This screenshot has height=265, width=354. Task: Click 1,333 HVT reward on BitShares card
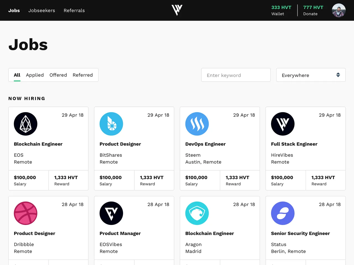click(152, 177)
